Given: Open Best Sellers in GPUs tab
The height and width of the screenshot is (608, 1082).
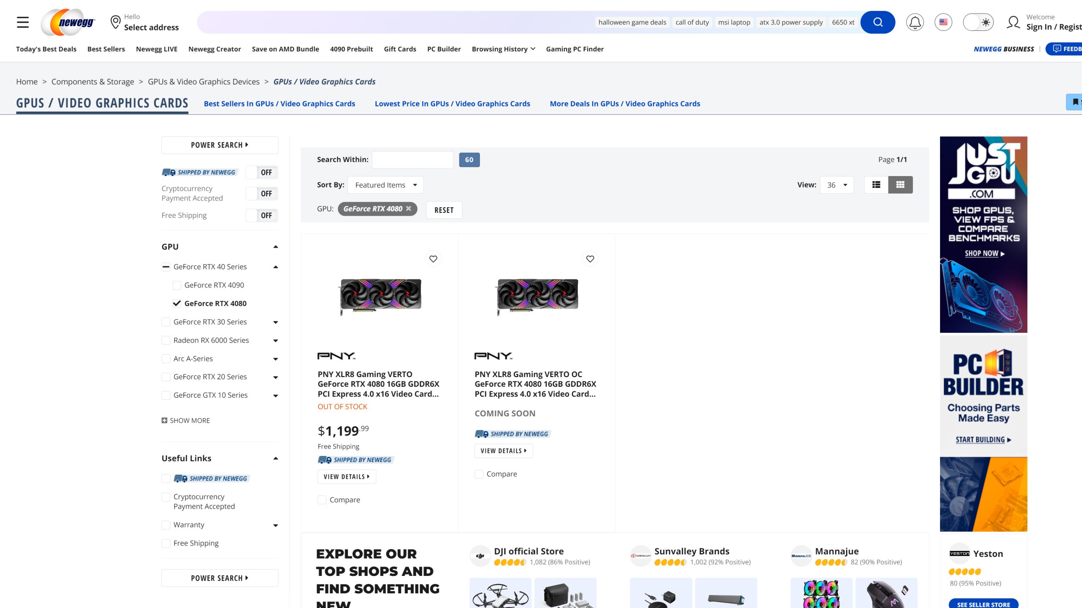Looking at the screenshot, I should (x=279, y=104).
